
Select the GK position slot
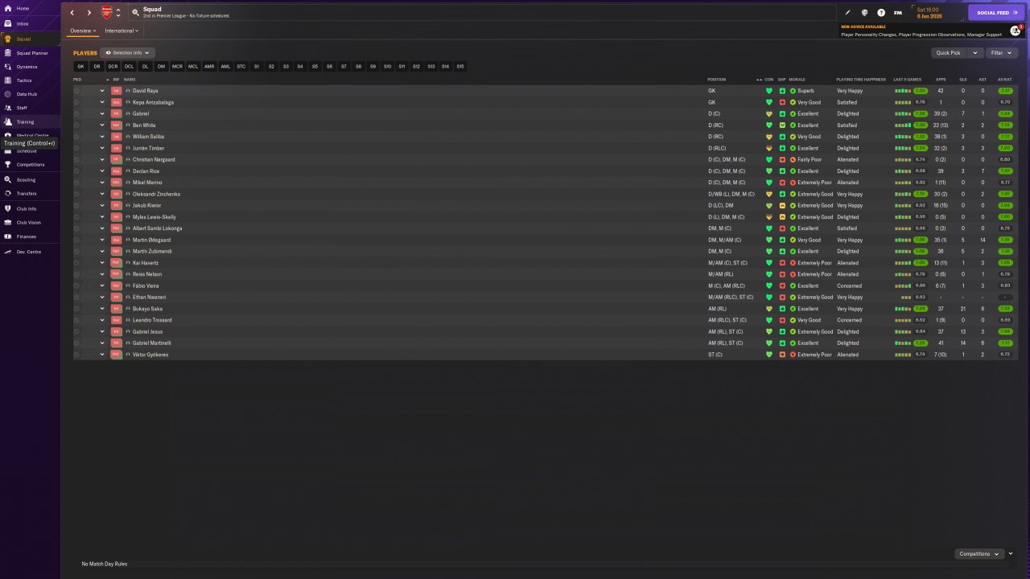(x=80, y=67)
